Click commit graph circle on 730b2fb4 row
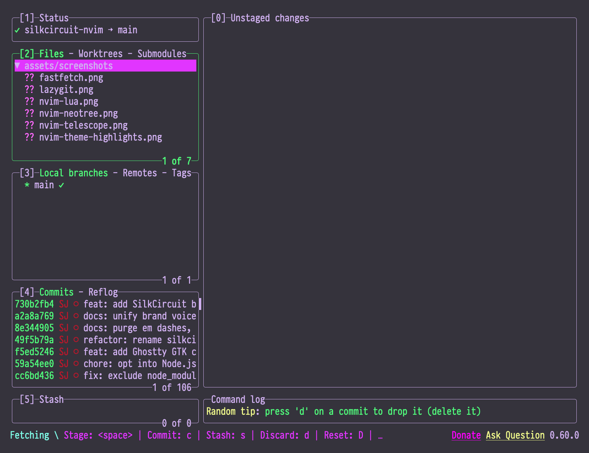Image resolution: width=589 pixels, height=453 pixels. pyautogui.click(x=76, y=304)
